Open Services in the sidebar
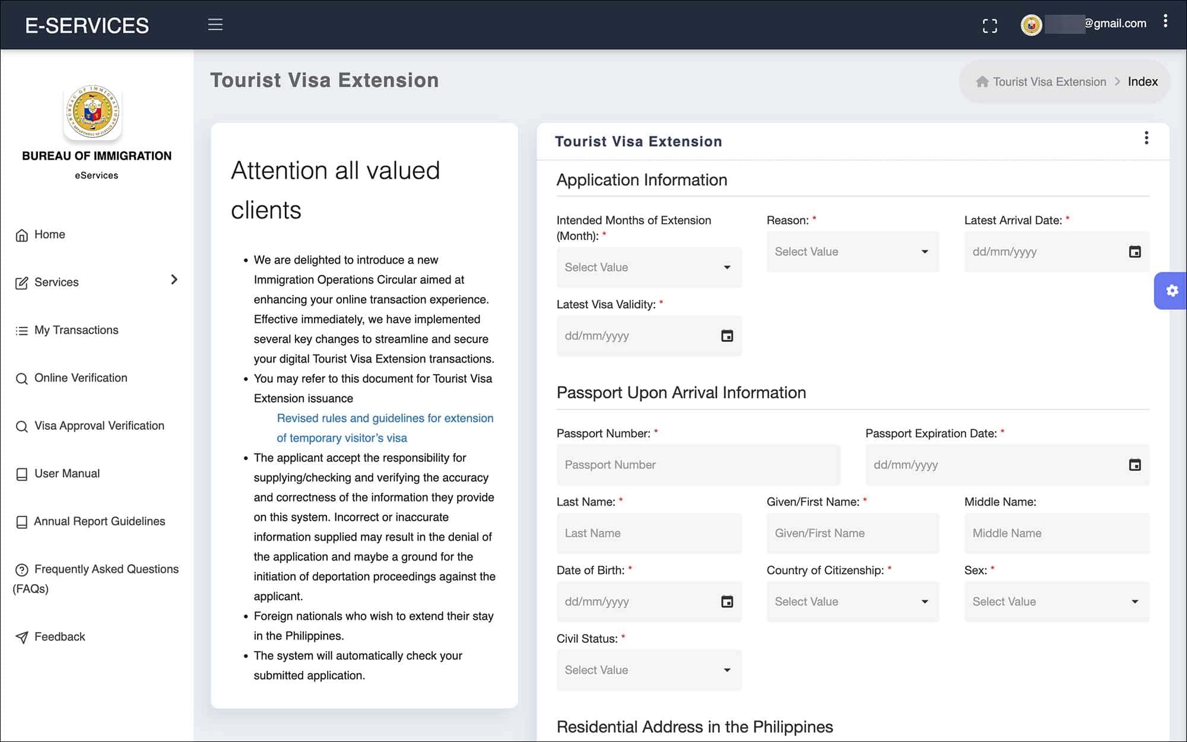The image size is (1187, 742). (x=47, y=283)
